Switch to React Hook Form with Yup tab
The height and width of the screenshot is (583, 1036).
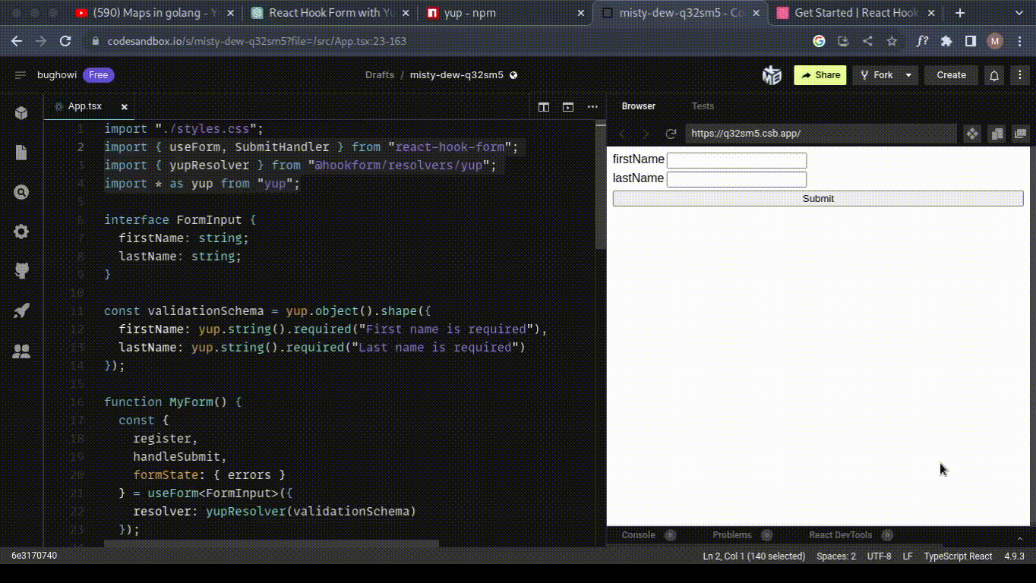pyautogui.click(x=330, y=13)
